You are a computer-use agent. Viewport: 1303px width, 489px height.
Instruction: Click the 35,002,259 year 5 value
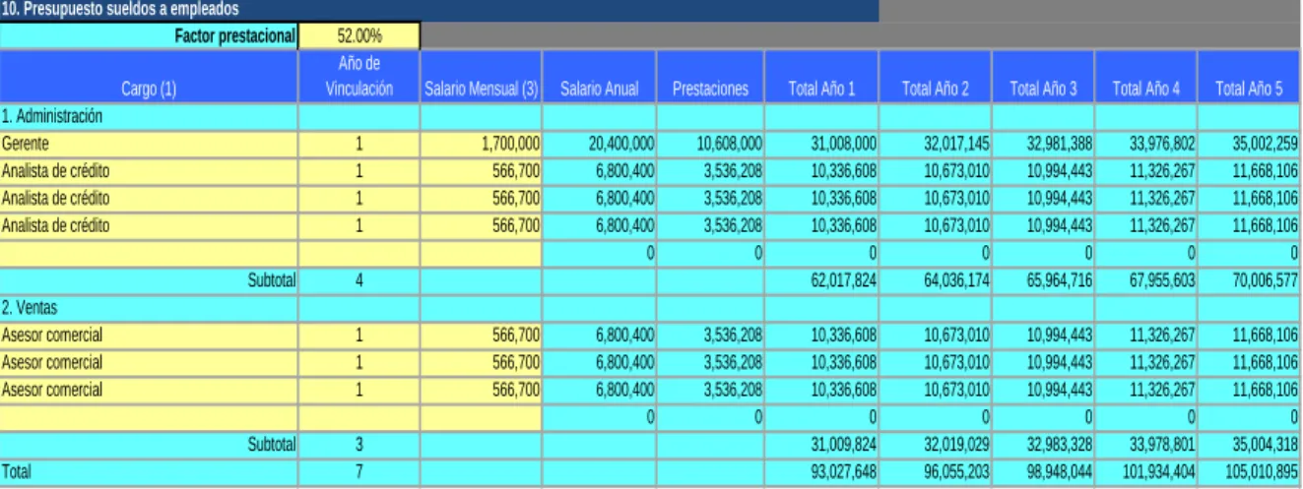click(1250, 144)
